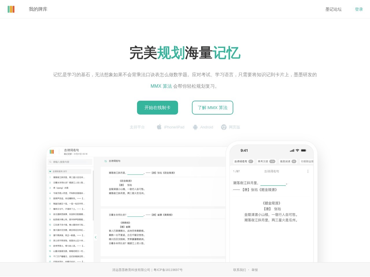
Task: Click the 支持平台 label
Action: (137, 127)
